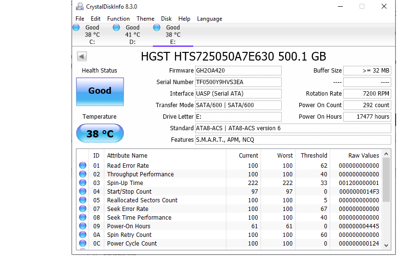The width and height of the screenshot is (398, 259).
Task: Click the Good health status button
Action: [100, 91]
